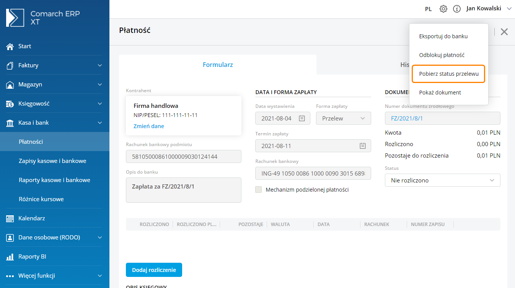Click calendar icon in Data wystawienia field
515x288 pixels.
tap(302, 118)
